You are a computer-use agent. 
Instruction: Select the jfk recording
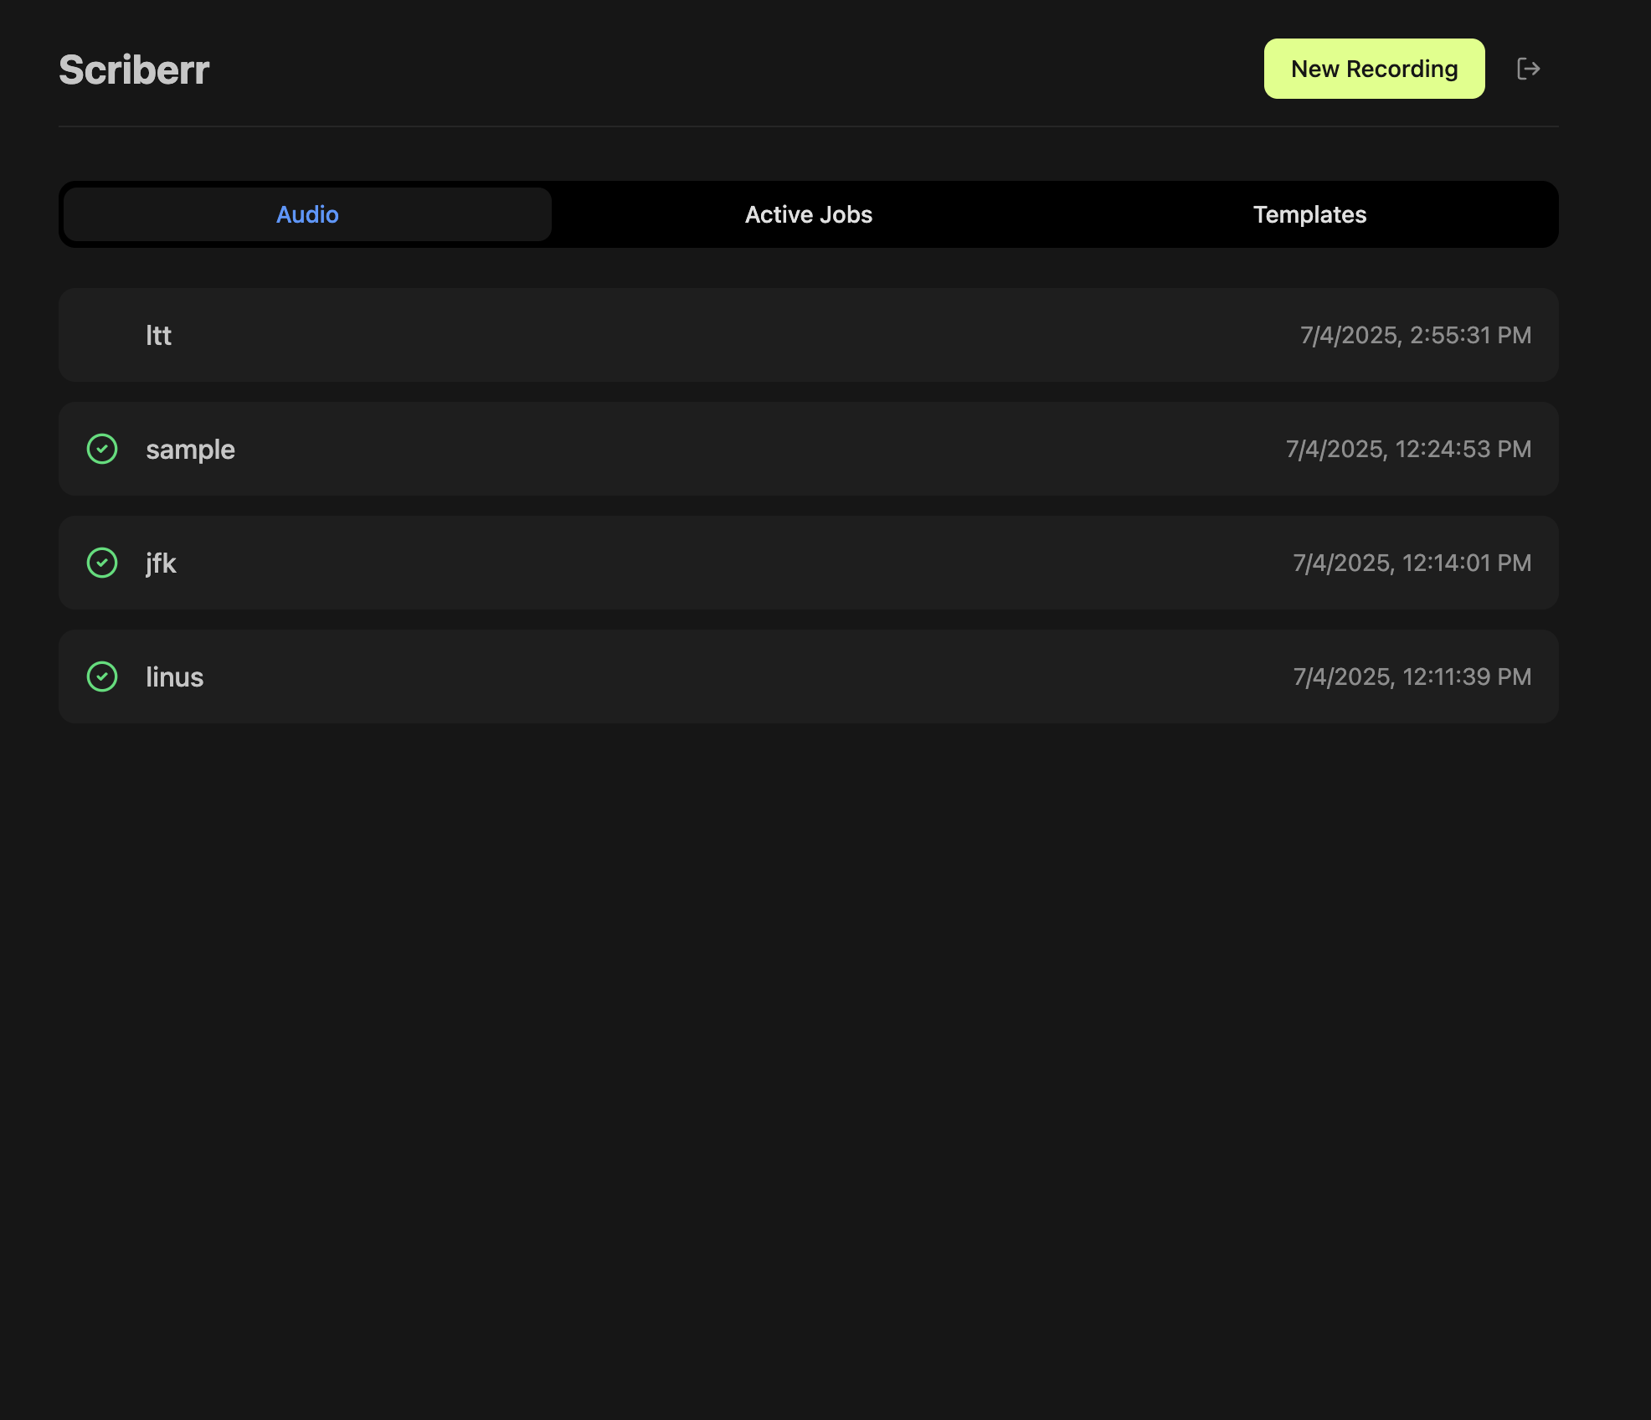(x=809, y=563)
